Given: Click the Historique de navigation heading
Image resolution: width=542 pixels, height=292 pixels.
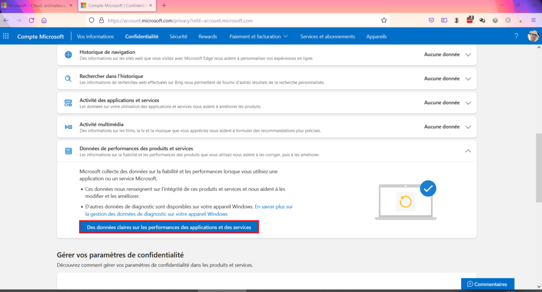Looking at the screenshot, I should tap(107, 52).
